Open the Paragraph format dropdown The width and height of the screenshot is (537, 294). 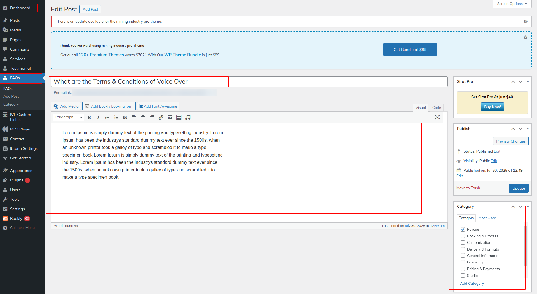point(69,117)
